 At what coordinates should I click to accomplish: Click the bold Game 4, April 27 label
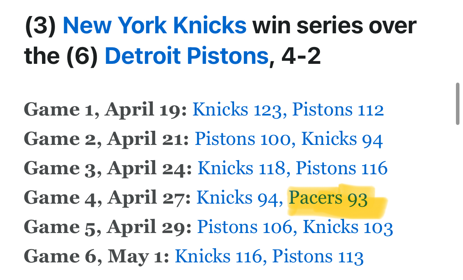[x=107, y=198]
